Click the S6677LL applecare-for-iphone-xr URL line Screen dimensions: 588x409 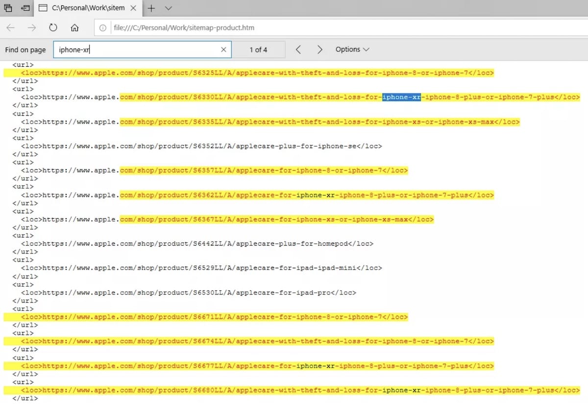tap(257, 366)
